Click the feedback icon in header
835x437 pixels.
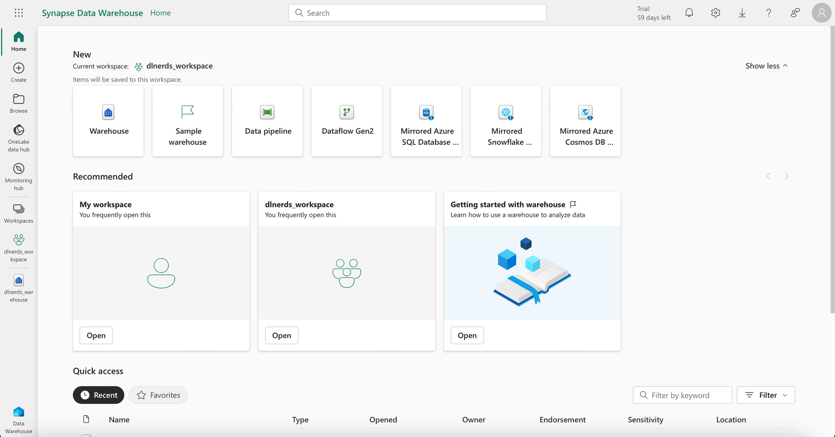point(795,13)
